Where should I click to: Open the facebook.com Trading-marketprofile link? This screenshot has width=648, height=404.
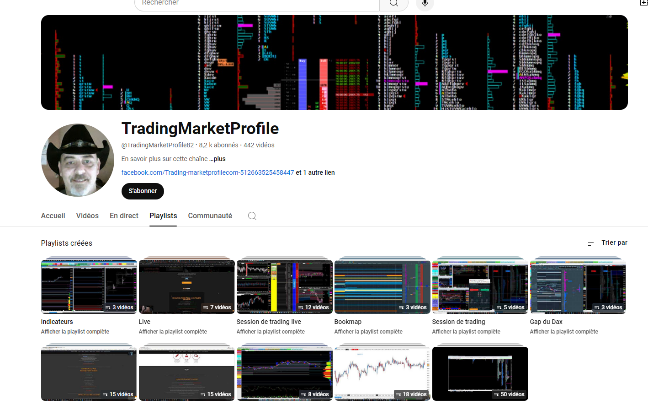[207, 172]
